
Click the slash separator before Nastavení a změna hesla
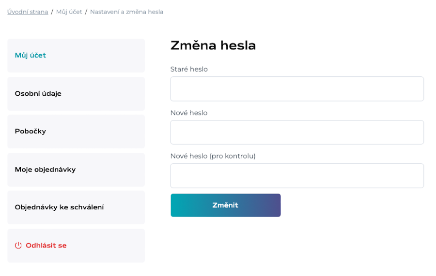86,12
